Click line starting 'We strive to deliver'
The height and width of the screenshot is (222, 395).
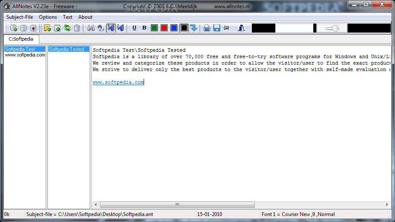click(242, 70)
